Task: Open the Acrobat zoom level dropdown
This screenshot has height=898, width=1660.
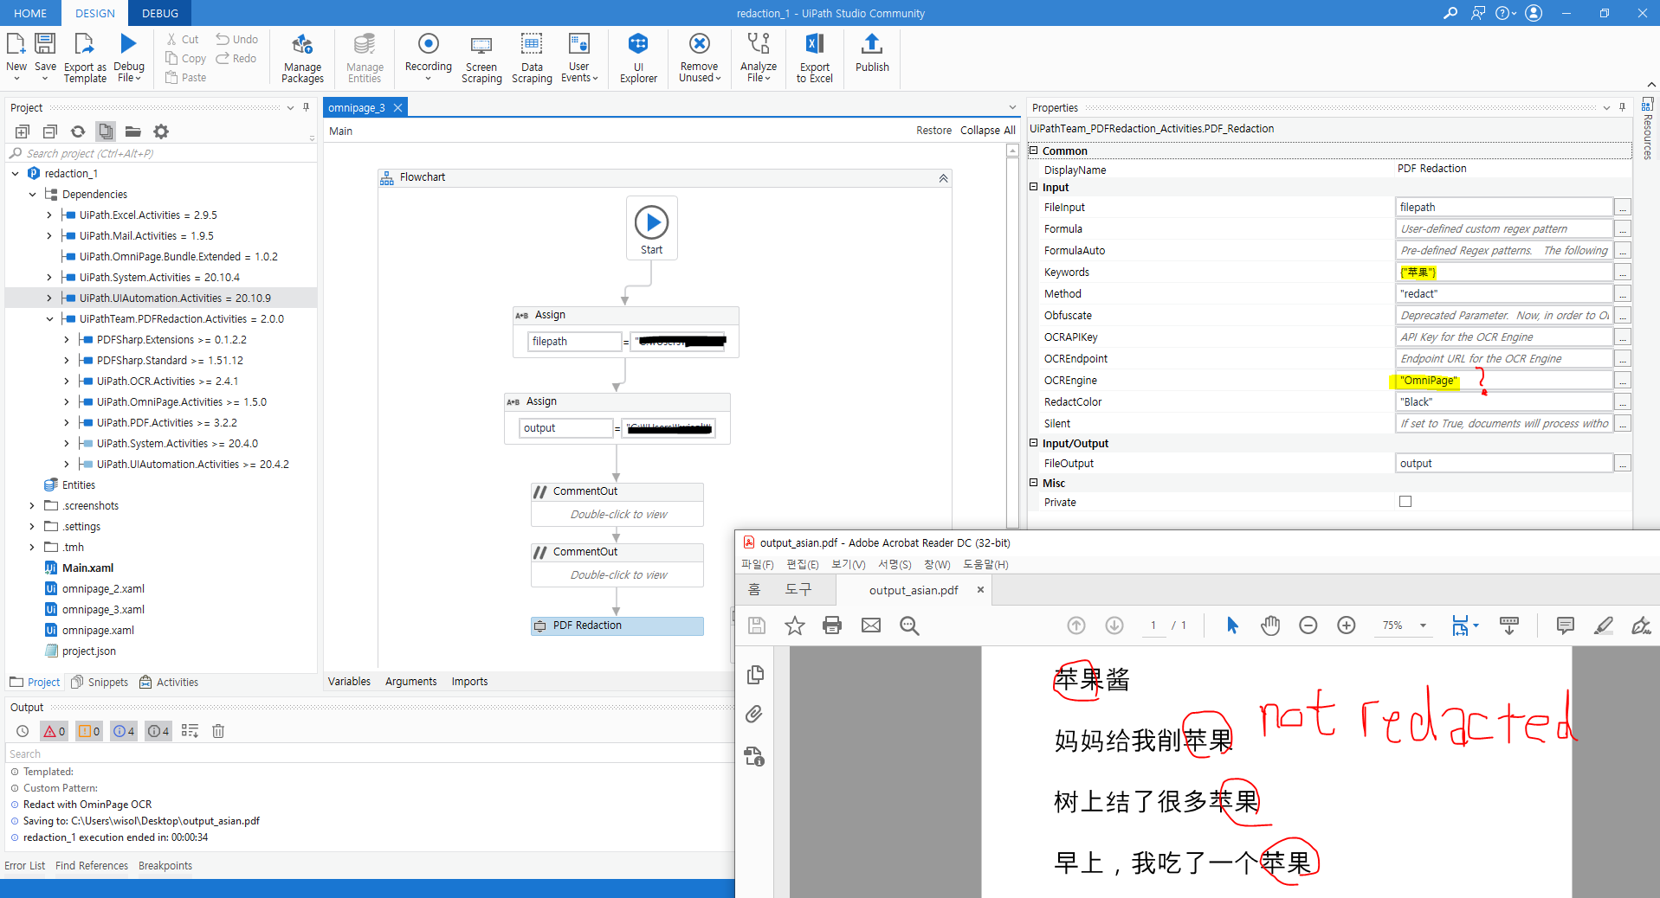Action: (x=1423, y=625)
